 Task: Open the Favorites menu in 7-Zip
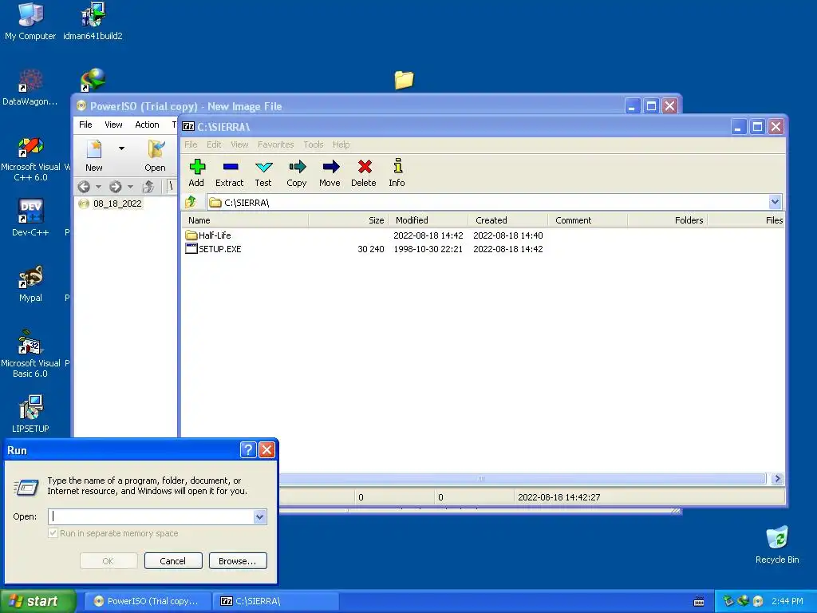click(275, 144)
